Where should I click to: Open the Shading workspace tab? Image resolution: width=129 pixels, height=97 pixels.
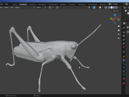[63, 4]
